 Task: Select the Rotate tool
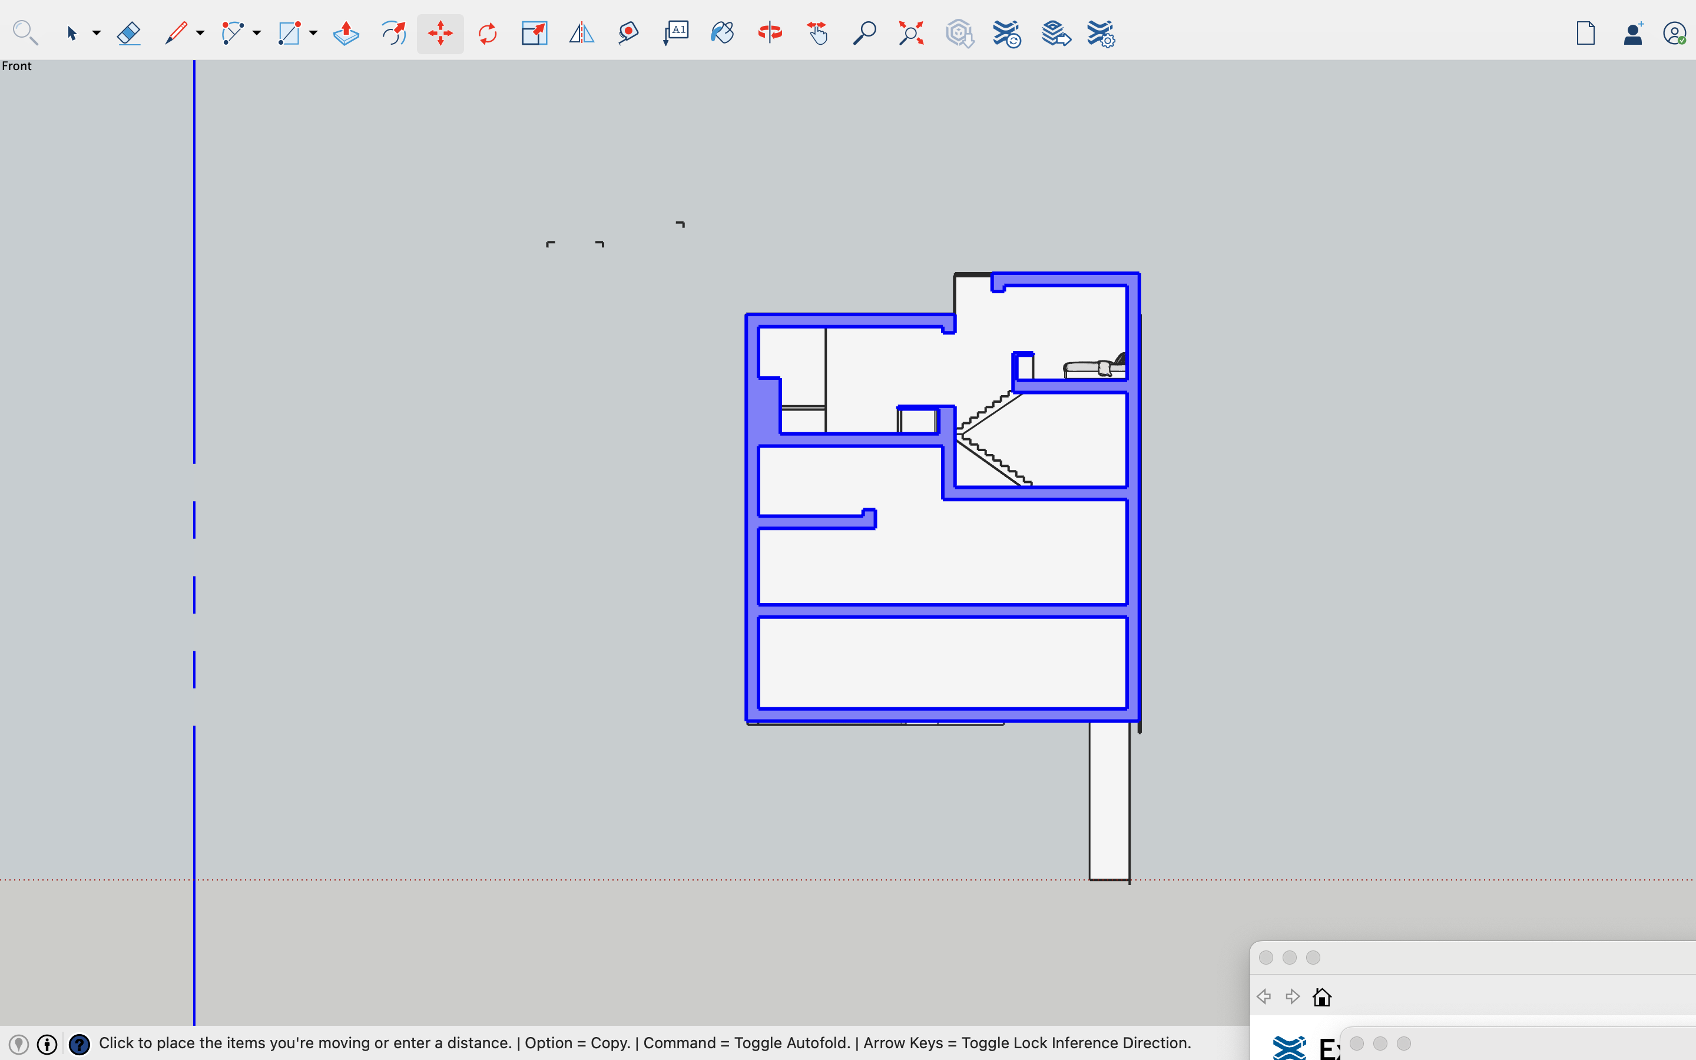click(487, 33)
